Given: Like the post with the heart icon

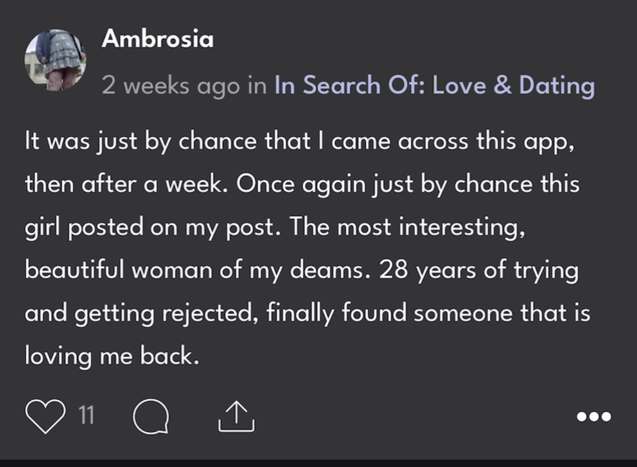Looking at the screenshot, I should tap(45, 416).
